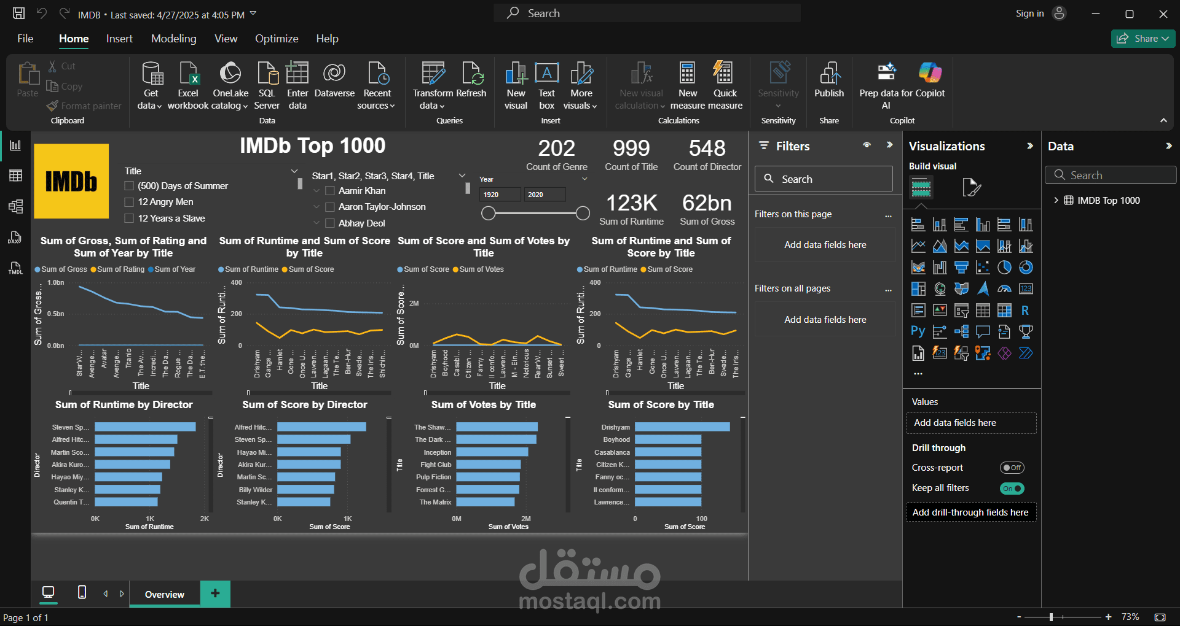Select the Pie chart visual type
This screenshot has width=1180, height=626.
click(1004, 268)
